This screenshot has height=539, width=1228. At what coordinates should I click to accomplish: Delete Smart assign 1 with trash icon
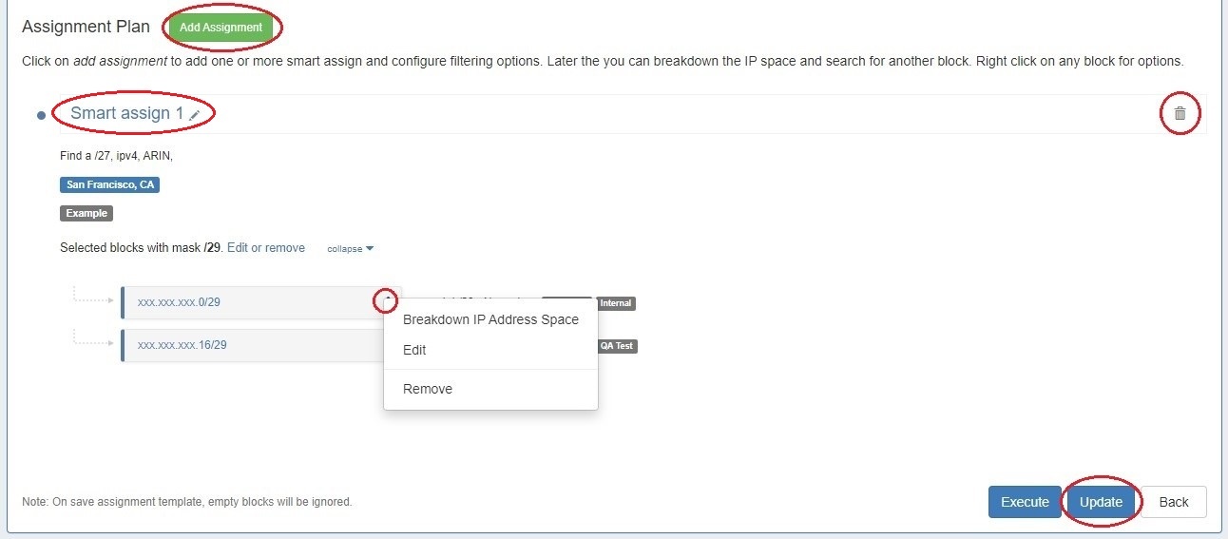(1180, 114)
